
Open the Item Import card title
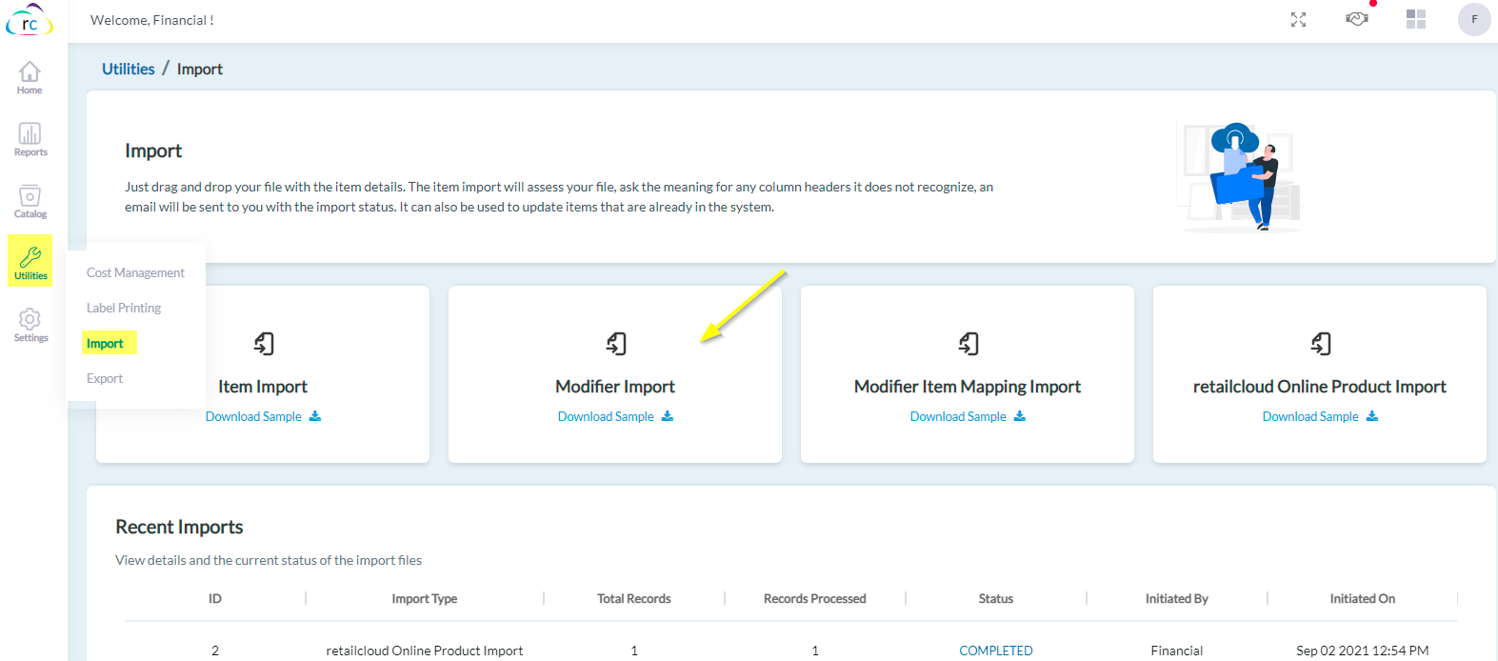coord(263,387)
